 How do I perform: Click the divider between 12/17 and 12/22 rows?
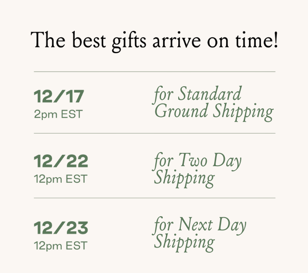[x=154, y=133]
